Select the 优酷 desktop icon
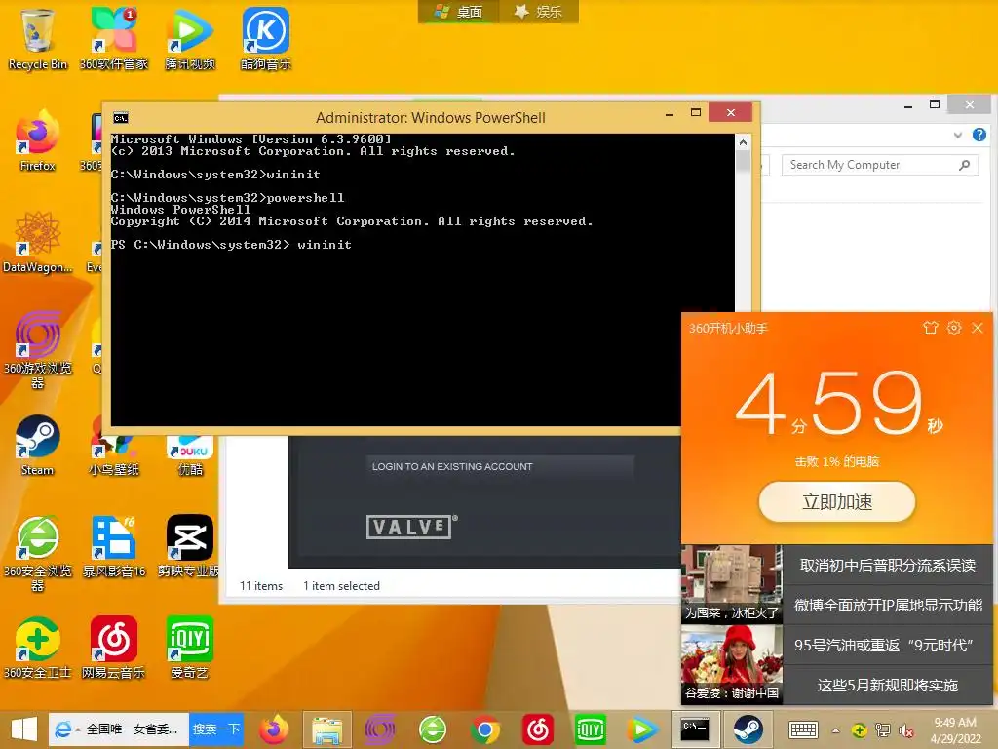This screenshot has width=998, height=749. pyautogui.click(x=190, y=455)
